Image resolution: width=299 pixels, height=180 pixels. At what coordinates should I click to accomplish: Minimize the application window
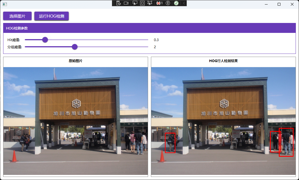point(266,4)
